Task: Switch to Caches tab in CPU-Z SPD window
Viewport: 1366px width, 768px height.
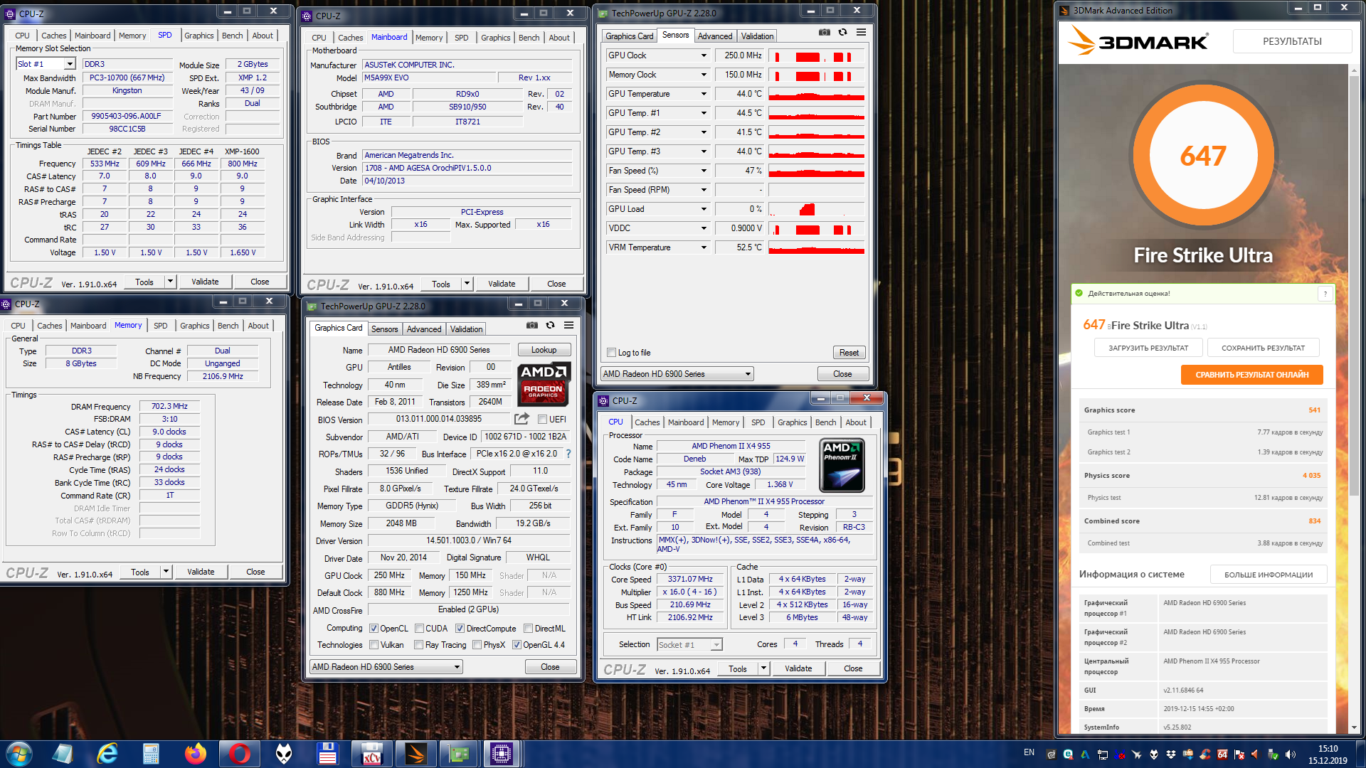Action: [53, 36]
